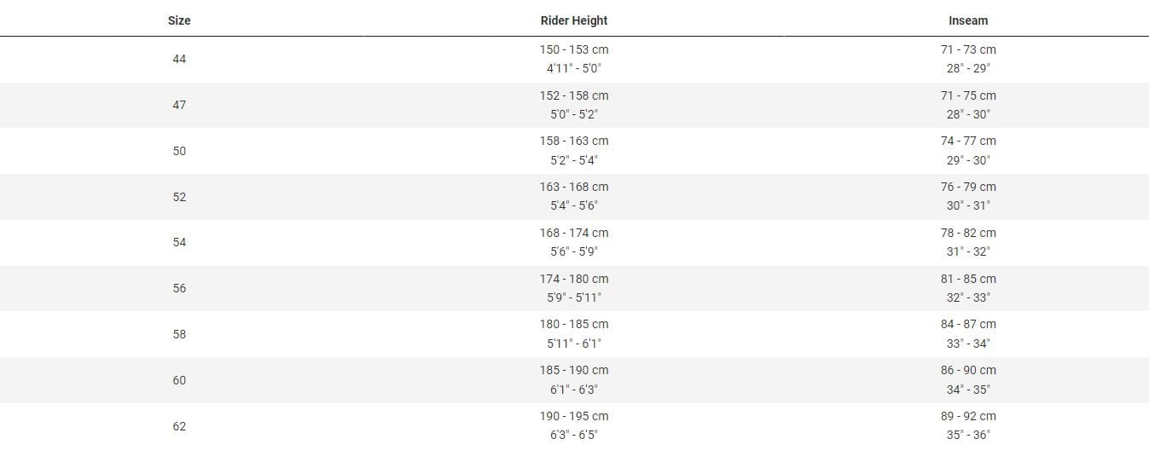Click the 150 - 153 cm height value

coord(574,49)
